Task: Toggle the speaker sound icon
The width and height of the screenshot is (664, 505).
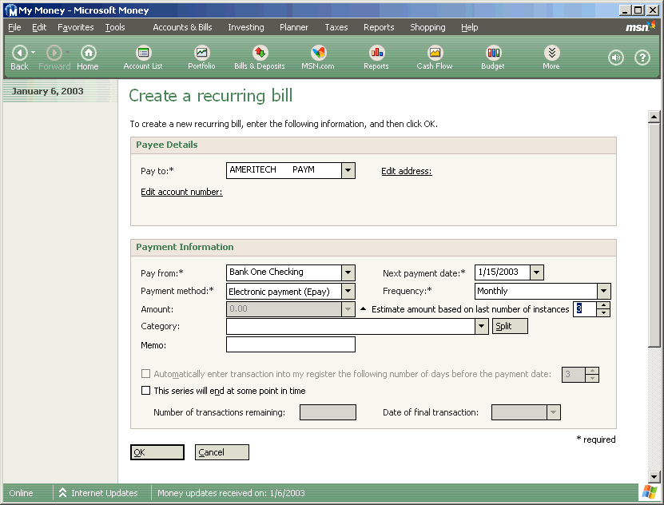Action: (x=615, y=58)
